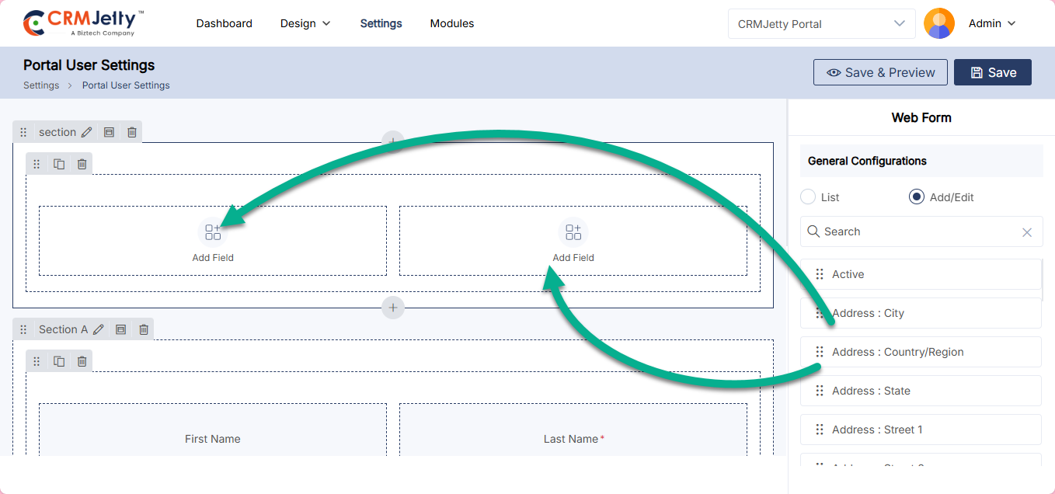
Task: Click the Save & Preview button
Action: pos(880,72)
